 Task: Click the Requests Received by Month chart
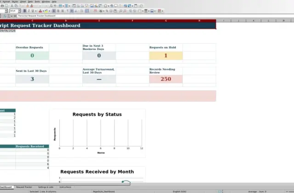(x=97, y=175)
